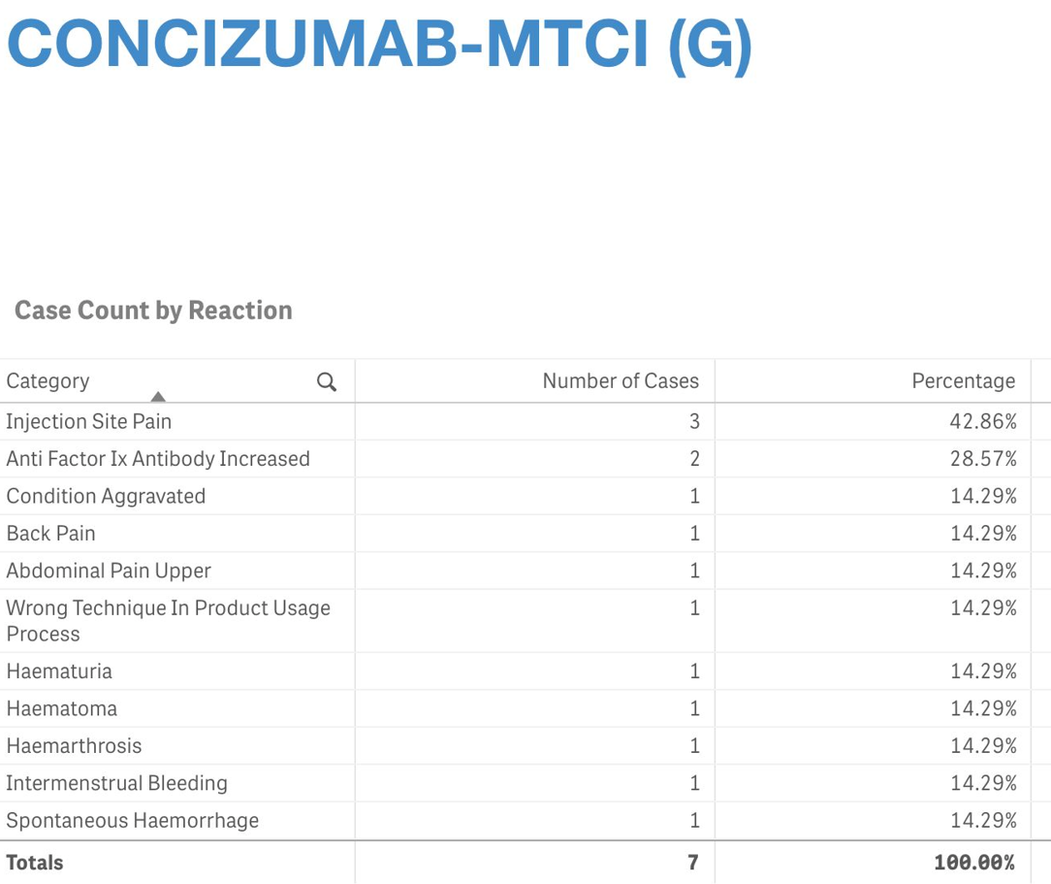1051x884 pixels.
Task: Pick the Haemarthrosis category
Action: (74, 746)
